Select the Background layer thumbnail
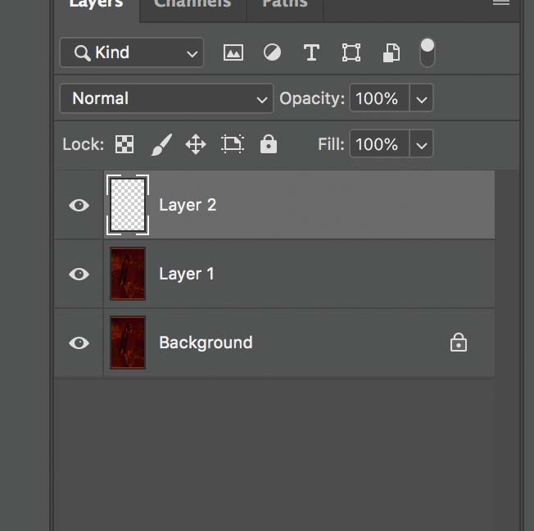This screenshot has width=534, height=531. (128, 343)
